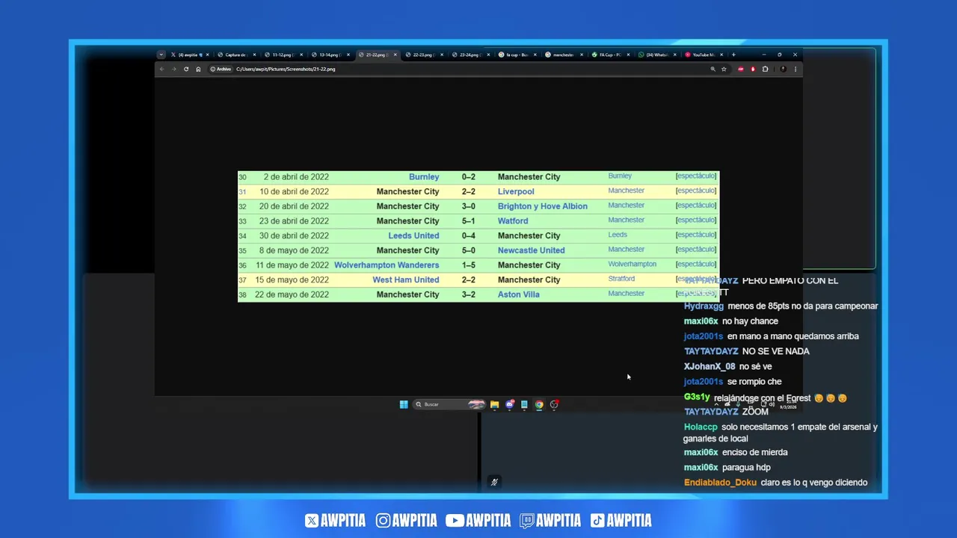Screen dimensions: 957x538
Task: Go back to the previous browser page
Action: (x=161, y=69)
